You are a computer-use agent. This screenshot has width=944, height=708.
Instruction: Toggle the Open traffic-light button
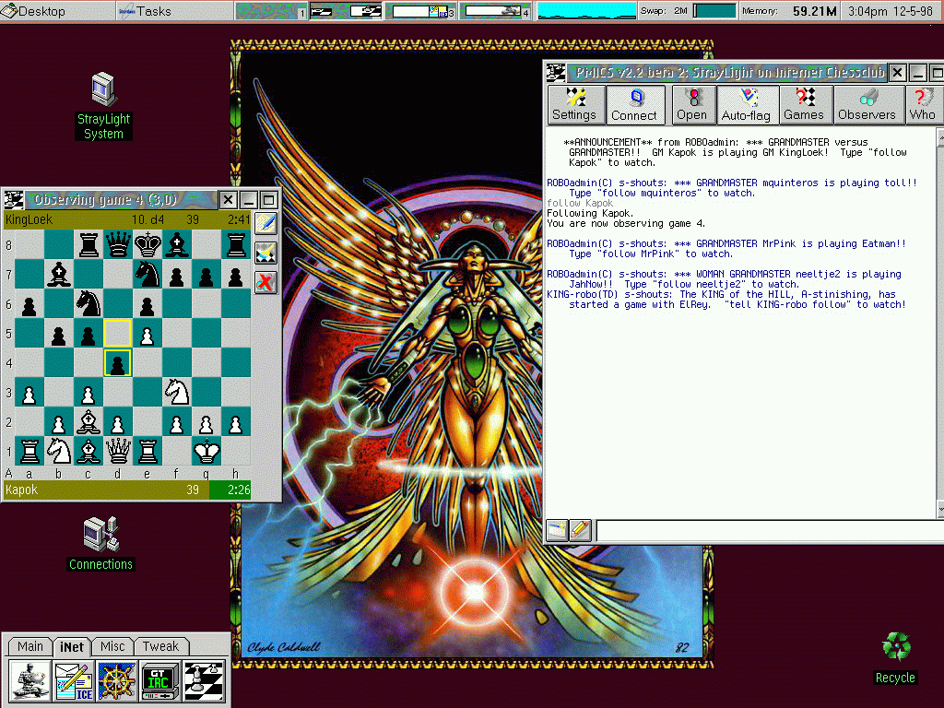[693, 105]
